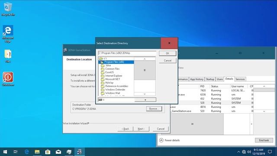This screenshot has width=277, height=156.
Task: Open the Windows Start menu
Action: tap(5, 152)
